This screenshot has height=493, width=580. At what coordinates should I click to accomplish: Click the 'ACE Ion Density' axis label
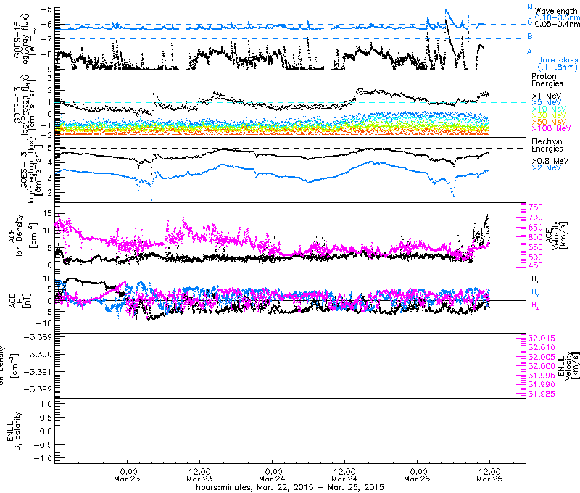[x=15, y=235]
